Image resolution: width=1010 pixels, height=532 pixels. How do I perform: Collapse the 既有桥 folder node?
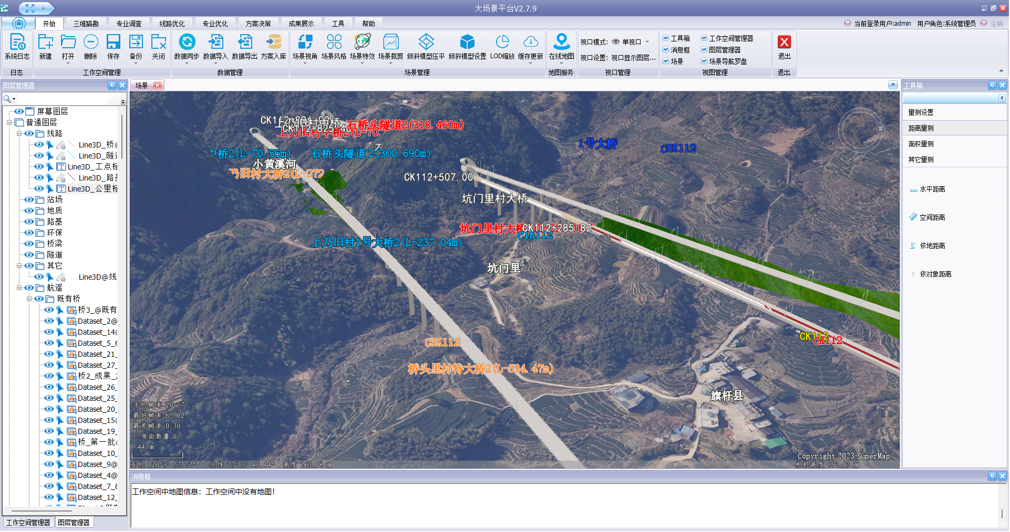pos(29,299)
